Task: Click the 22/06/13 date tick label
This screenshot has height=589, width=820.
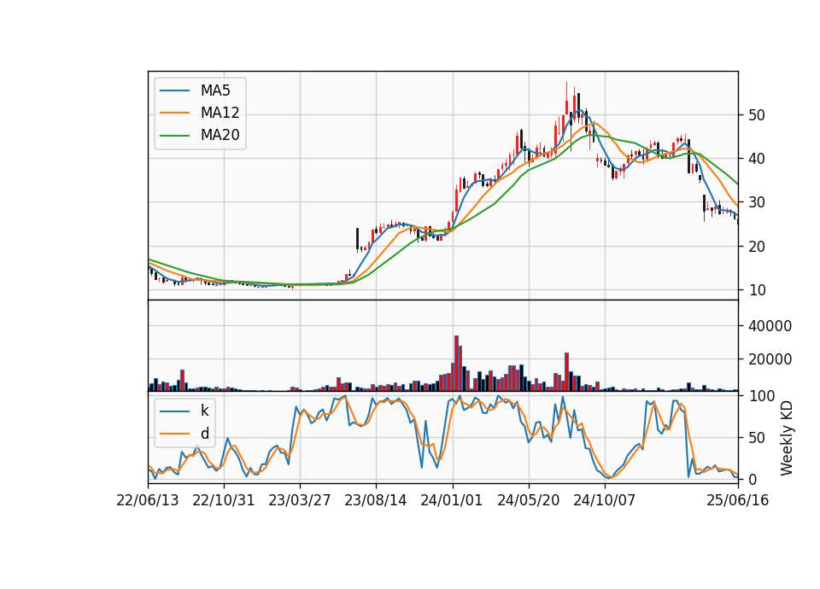Action: 148,500
